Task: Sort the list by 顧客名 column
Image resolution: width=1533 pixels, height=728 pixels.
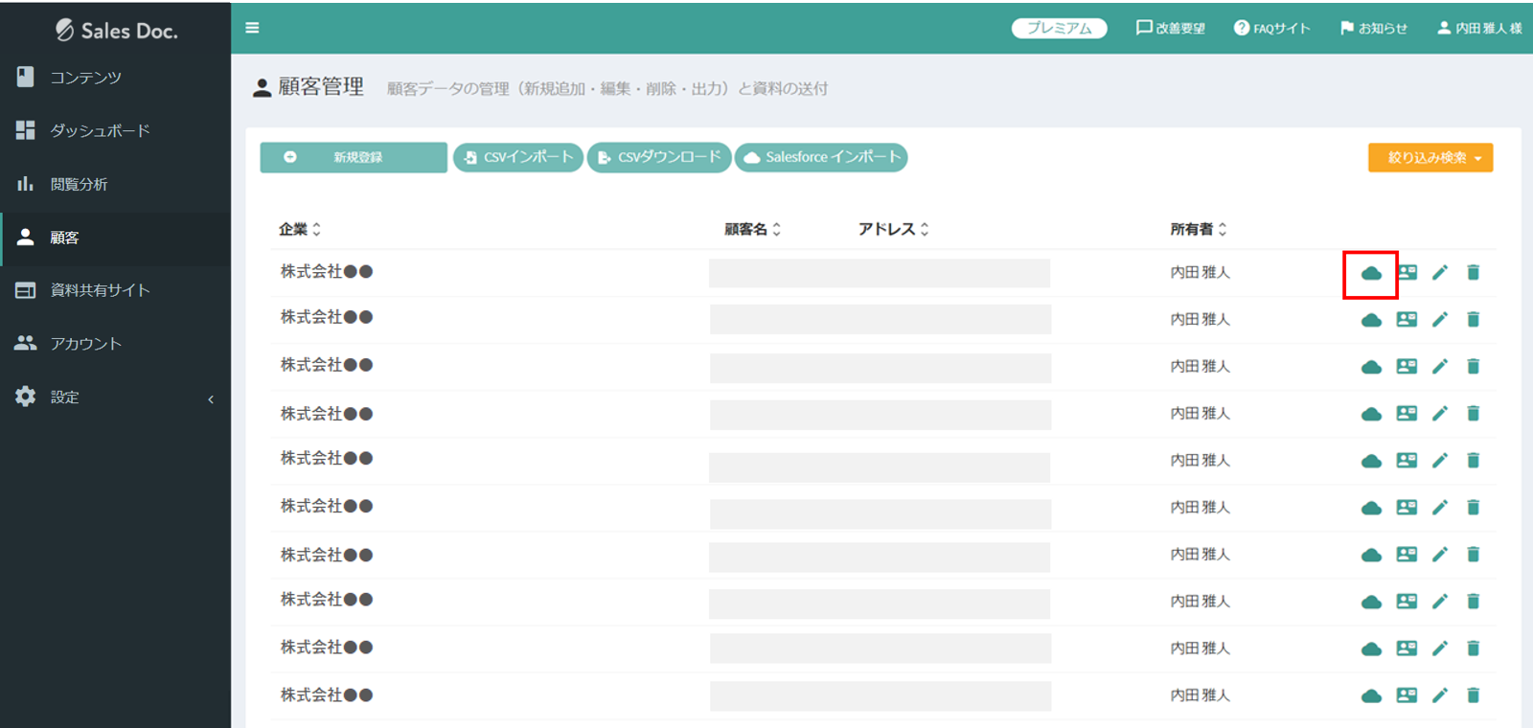Action: coord(752,230)
